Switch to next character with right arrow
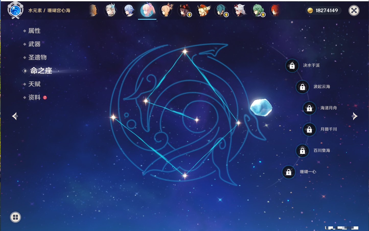The width and height of the screenshot is (369, 231). point(354,116)
